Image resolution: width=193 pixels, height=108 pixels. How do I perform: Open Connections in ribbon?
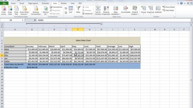(x=56, y=7)
